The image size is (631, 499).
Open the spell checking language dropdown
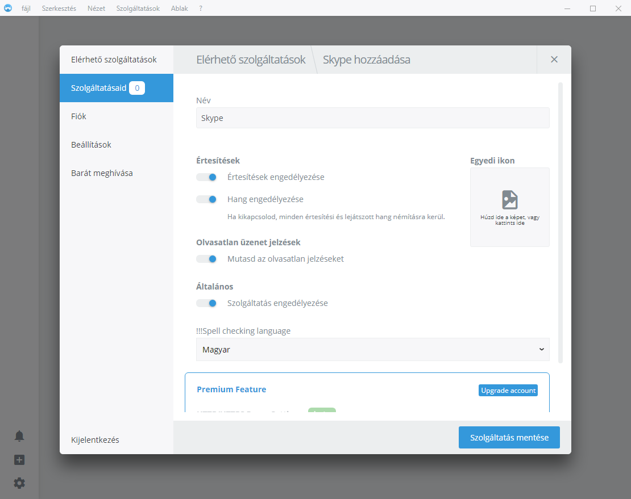click(x=372, y=350)
